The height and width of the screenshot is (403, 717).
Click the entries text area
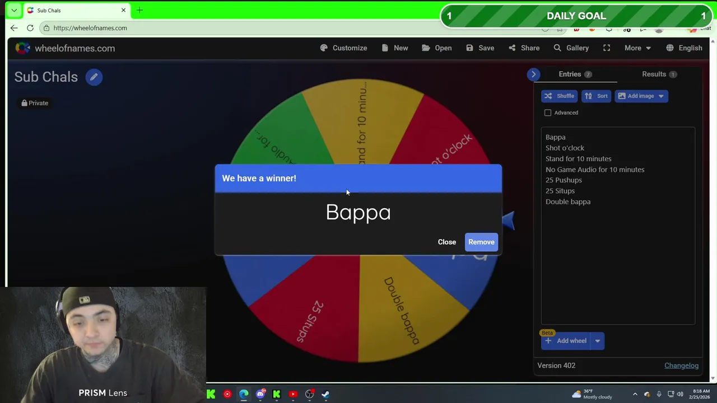pyautogui.click(x=618, y=226)
